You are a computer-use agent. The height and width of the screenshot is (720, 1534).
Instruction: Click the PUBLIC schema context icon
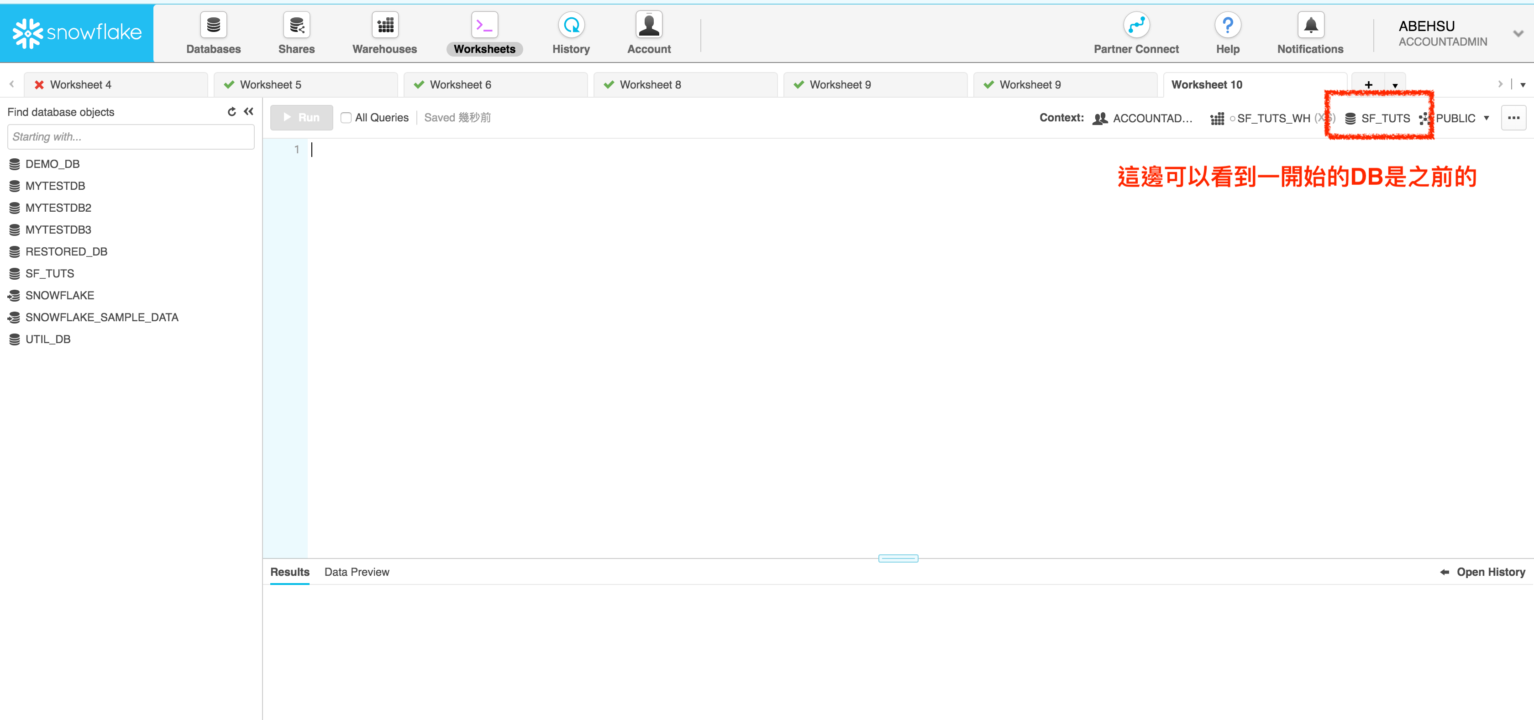point(1425,119)
